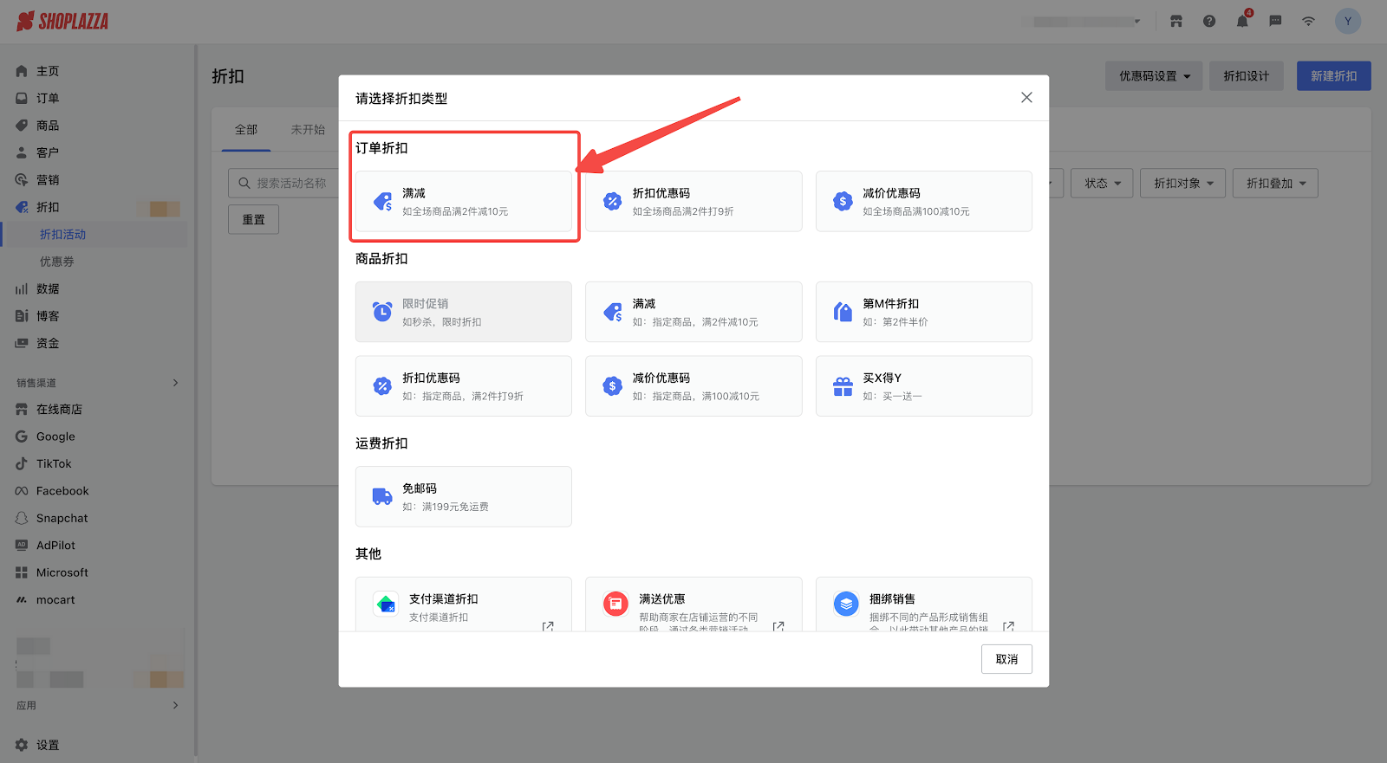Viewport: 1387px width, 763px height.
Task: Open the 状态 filter dropdown
Action: [1102, 184]
